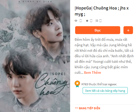
Task: Click the chapter list icon
Action: pyautogui.click(x=97, y=21)
